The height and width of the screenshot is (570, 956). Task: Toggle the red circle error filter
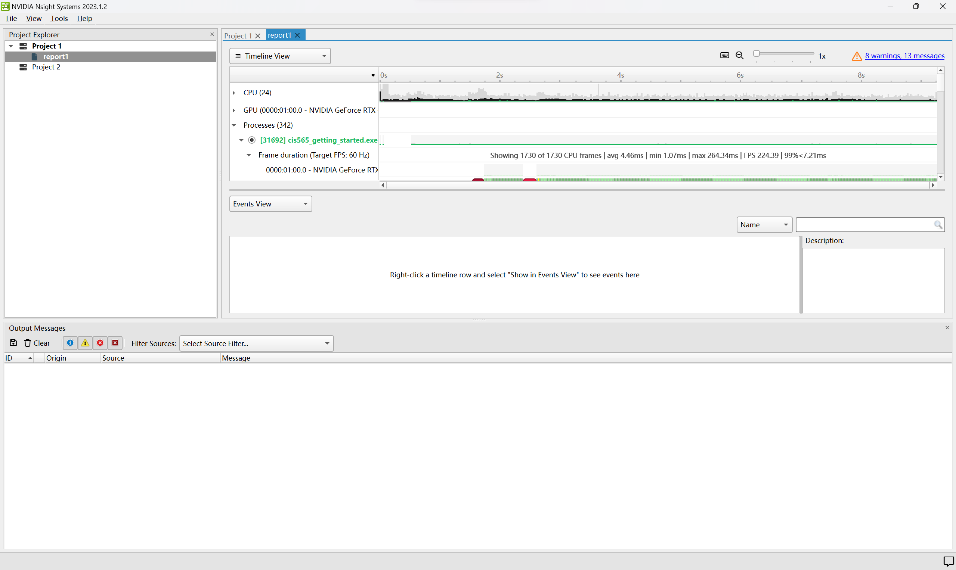[100, 343]
